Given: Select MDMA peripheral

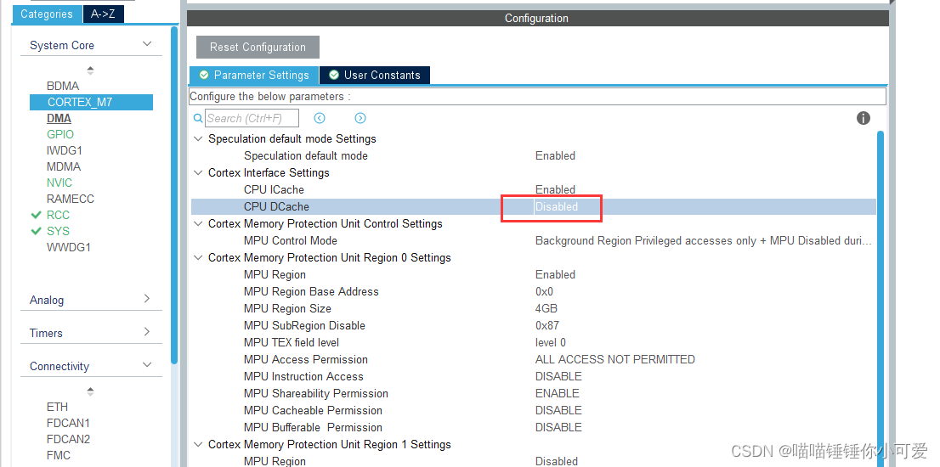Looking at the screenshot, I should tap(64, 167).
